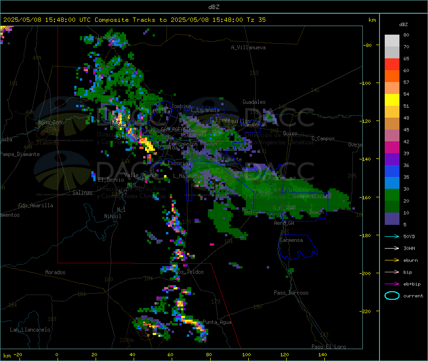Click the 'current' legend label
The height and width of the screenshot is (361, 428).
pyautogui.click(x=413, y=296)
